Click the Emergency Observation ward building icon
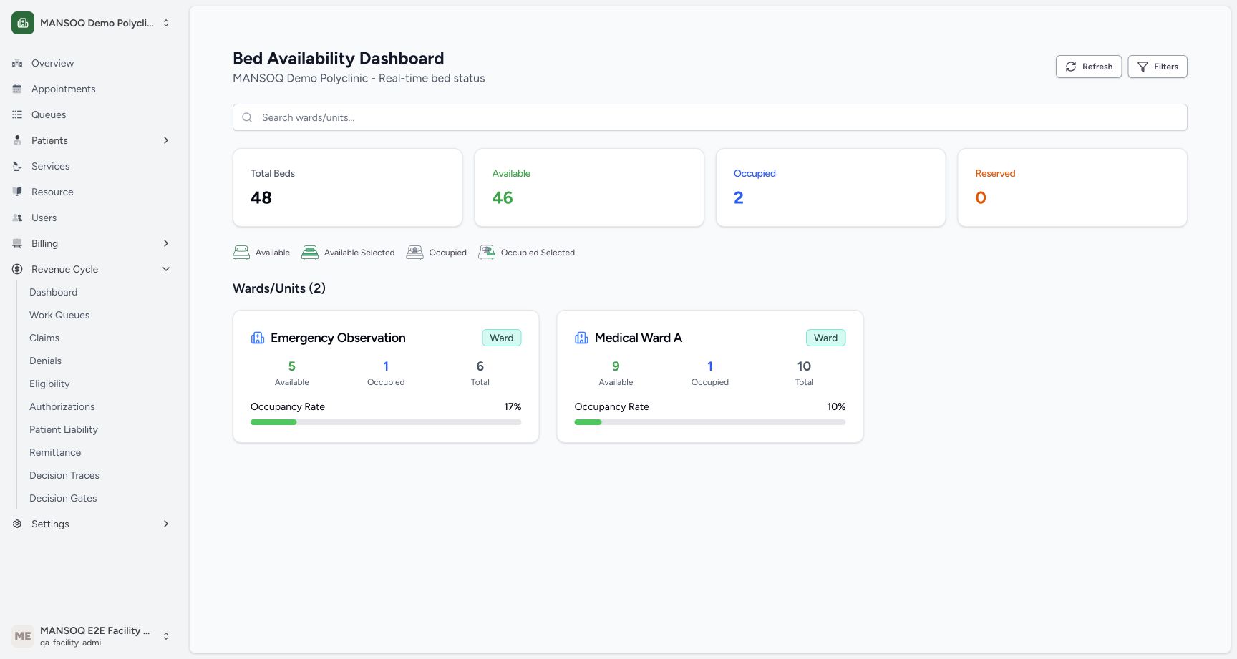Screen dimensions: 1237x659 (x=258, y=338)
